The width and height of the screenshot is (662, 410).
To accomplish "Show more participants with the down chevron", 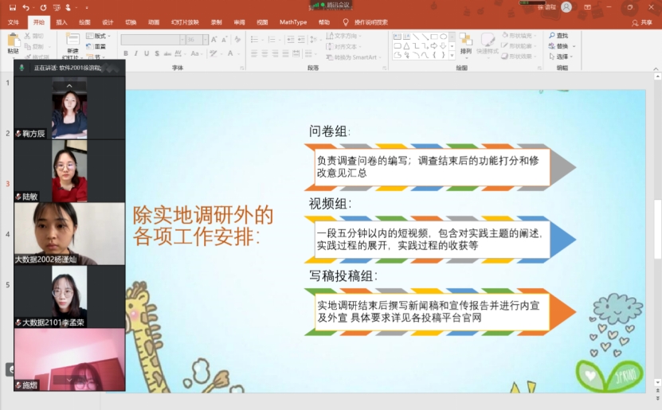I will coord(69,380).
